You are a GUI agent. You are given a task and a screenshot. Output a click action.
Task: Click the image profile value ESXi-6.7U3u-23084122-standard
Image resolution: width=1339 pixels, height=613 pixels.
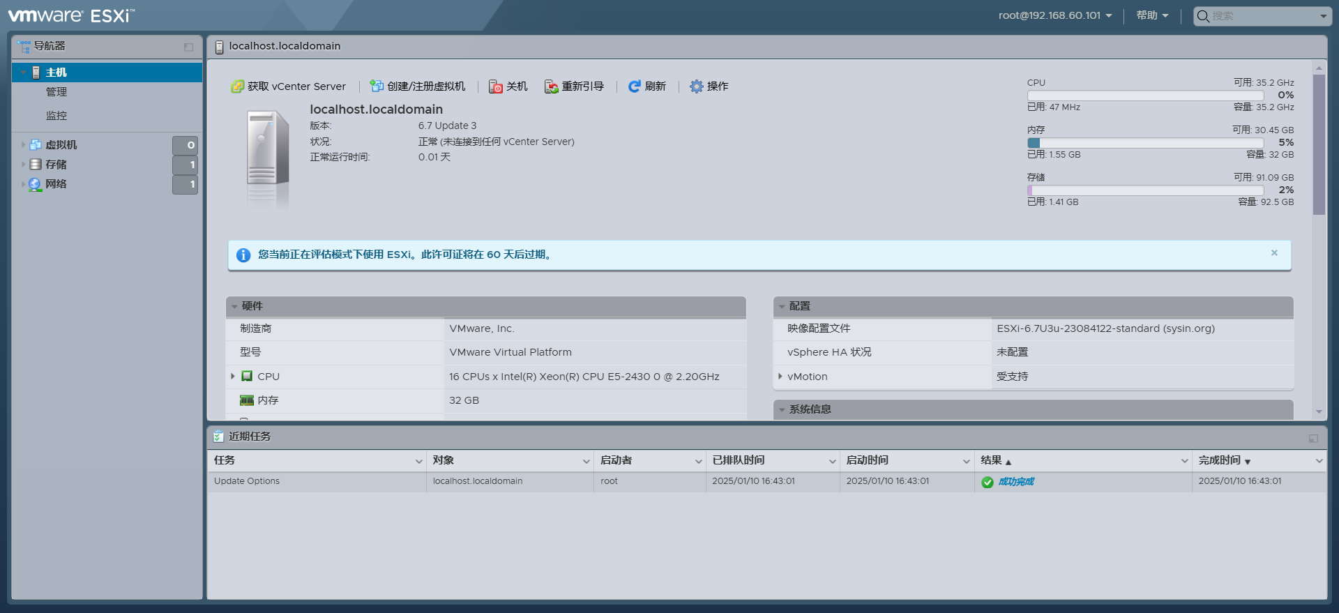[1105, 328]
